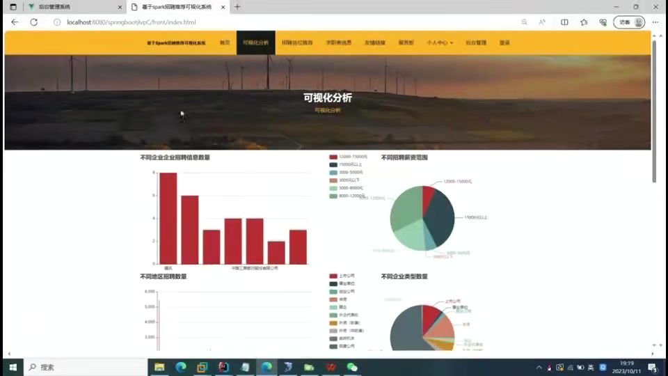
Task: Click the 3000元以下 legend color swatch
Action: click(x=333, y=180)
